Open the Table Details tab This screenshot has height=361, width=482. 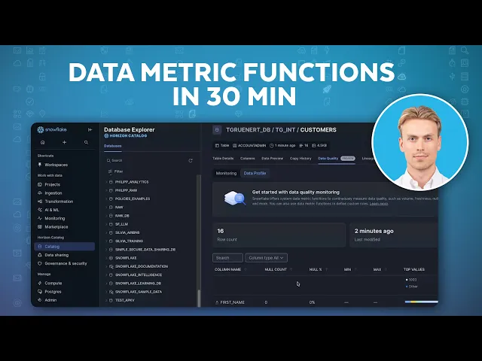223,159
